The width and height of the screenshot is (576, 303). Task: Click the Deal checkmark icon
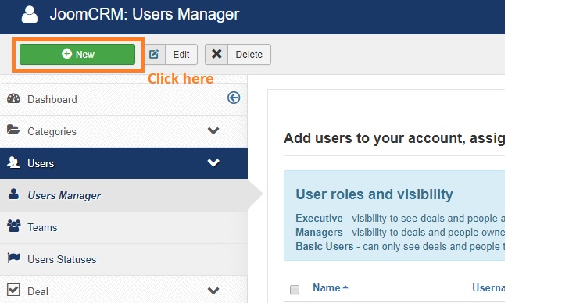(13, 290)
